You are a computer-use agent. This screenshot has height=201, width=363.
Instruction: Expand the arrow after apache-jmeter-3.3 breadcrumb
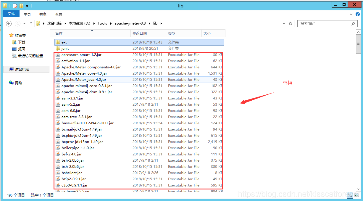(x=149, y=23)
